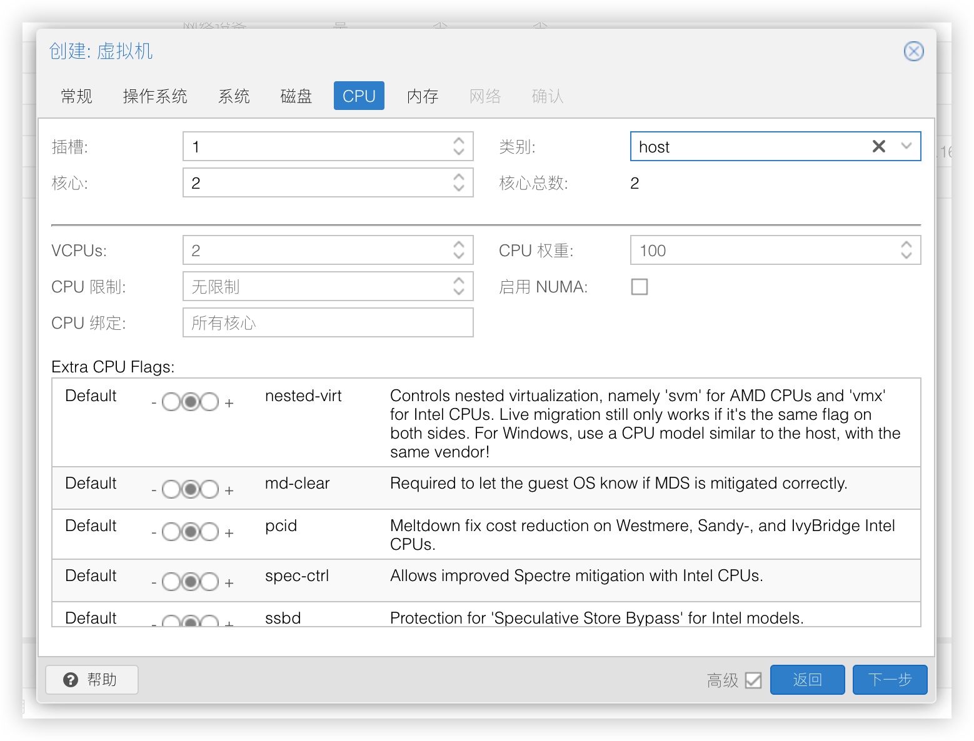
Task: Set md-clear flag to off (-)
Action: [171, 489]
